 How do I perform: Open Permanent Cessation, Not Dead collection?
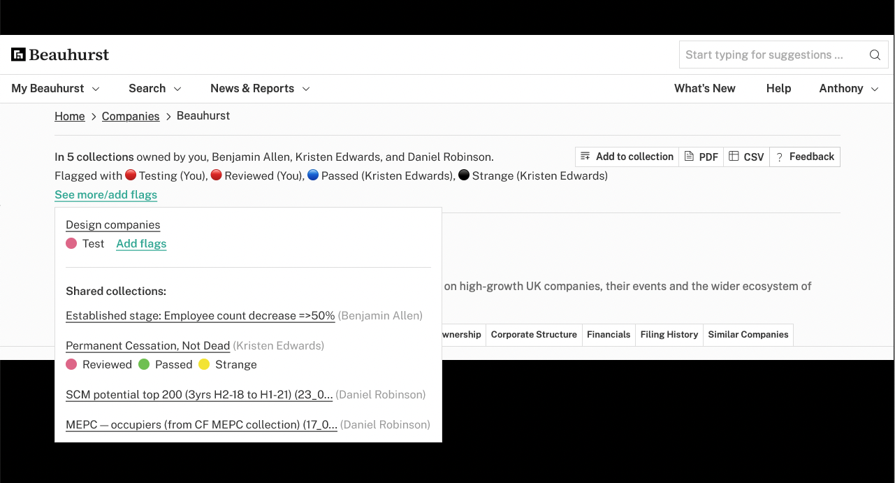click(x=148, y=346)
